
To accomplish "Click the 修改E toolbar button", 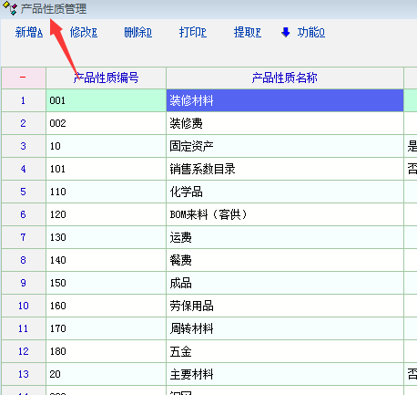I will point(84,32).
